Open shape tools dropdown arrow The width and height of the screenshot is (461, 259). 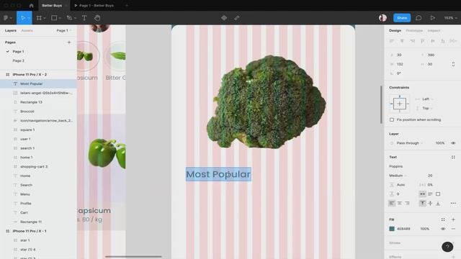point(60,18)
